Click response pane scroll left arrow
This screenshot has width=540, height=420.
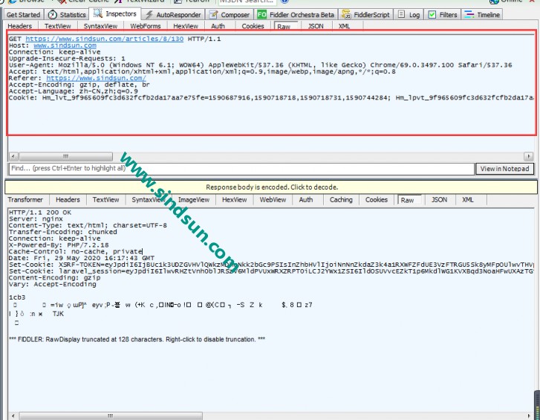[x=13, y=416]
